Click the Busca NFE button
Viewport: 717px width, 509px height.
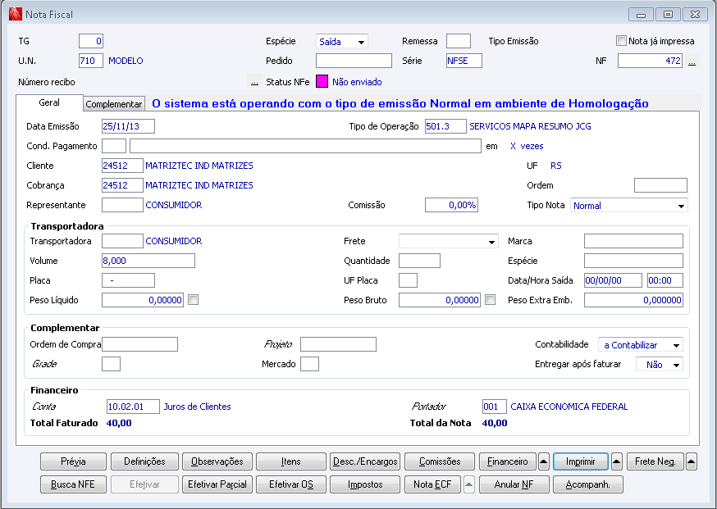(73, 484)
